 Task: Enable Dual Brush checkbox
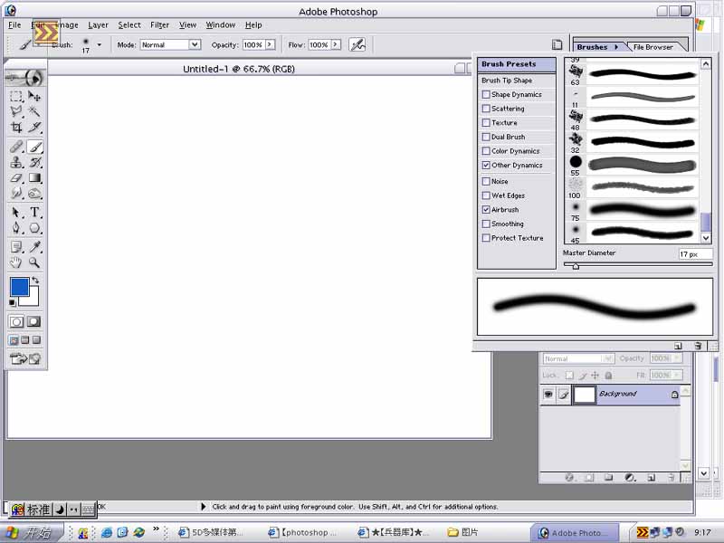point(486,138)
